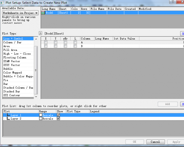Screen dimensions: 184x147
Task: Click the Long Name column header
Action: 48,9
